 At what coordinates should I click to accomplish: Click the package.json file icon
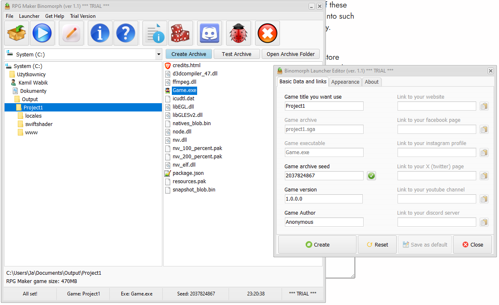[168, 173]
